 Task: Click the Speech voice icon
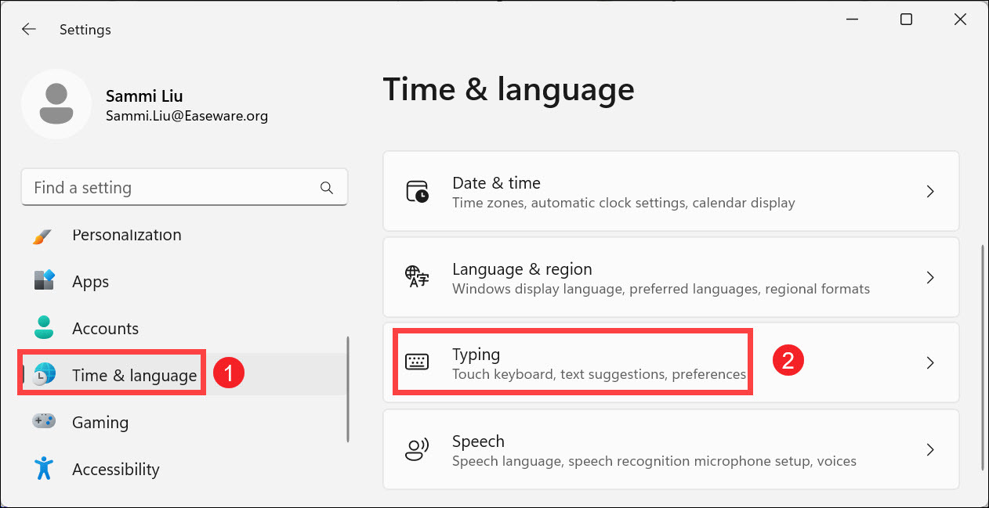(x=417, y=449)
